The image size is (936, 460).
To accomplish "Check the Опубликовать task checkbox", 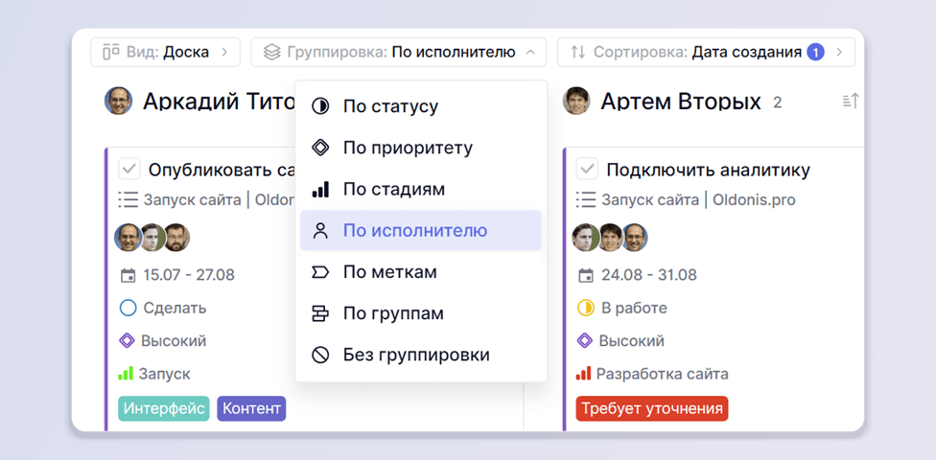I will tap(129, 169).
